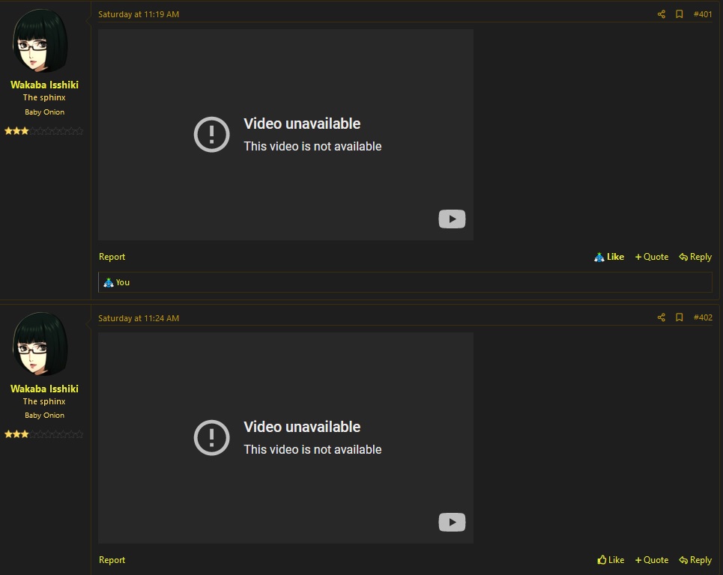View 'You' reaction list under post #401
This screenshot has height=575, width=723.
122,282
